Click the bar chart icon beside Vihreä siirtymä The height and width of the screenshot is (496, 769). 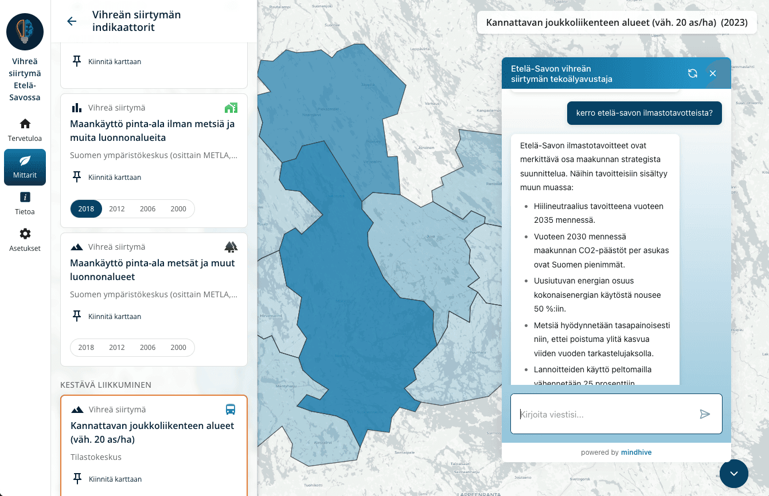coord(76,108)
